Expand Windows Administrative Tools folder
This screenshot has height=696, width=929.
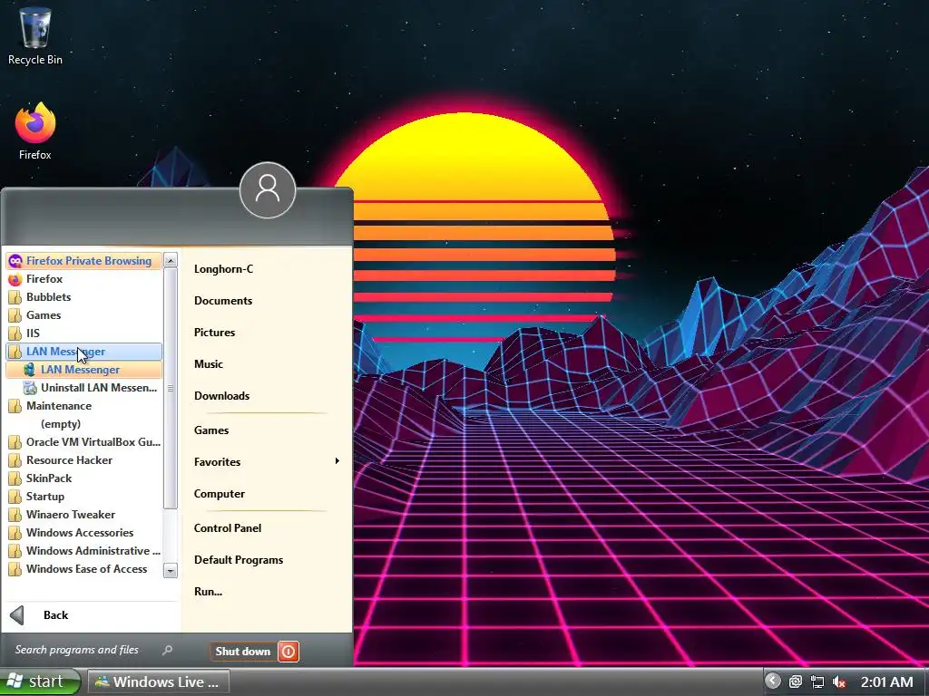tap(83, 551)
